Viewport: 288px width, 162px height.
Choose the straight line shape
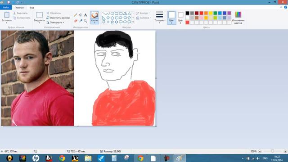(104, 13)
